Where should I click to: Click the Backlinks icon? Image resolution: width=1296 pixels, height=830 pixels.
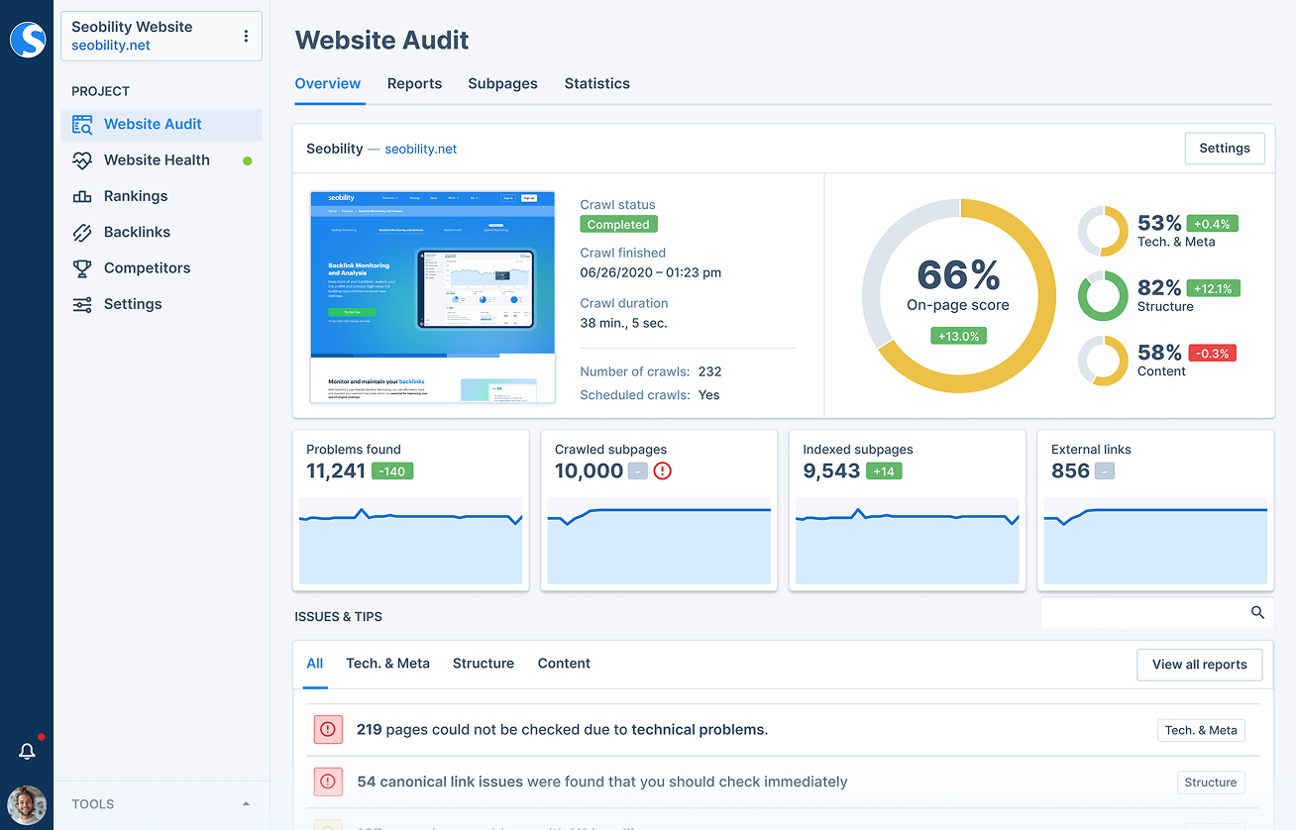point(84,231)
